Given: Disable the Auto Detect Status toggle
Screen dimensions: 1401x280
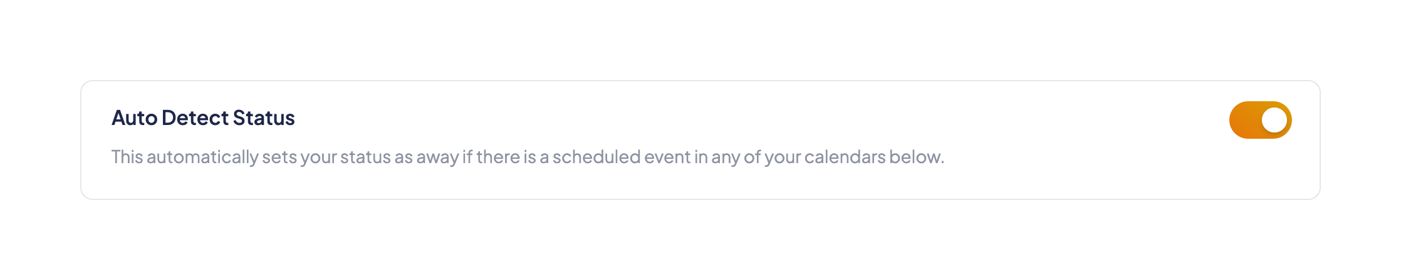Looking at the screenshot, I should coord(1259,120).
